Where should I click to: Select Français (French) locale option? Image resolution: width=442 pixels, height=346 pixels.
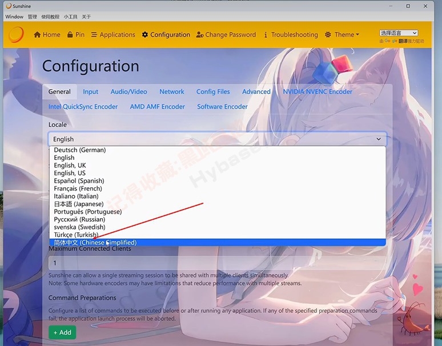pyautogui.click(x=218, y=188)
